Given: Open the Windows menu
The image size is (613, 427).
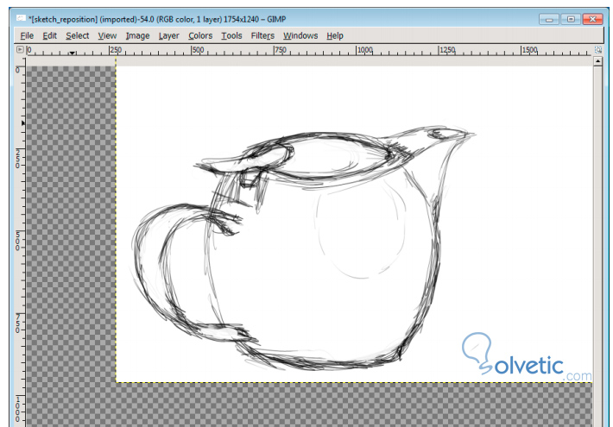Looking at the screenshot, I should click(x=300, y=35).
